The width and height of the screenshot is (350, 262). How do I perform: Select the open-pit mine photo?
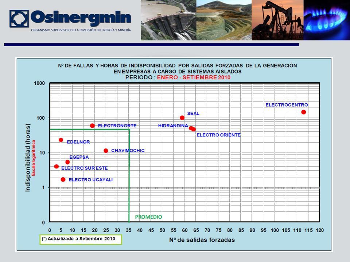(x=224, y=20)
